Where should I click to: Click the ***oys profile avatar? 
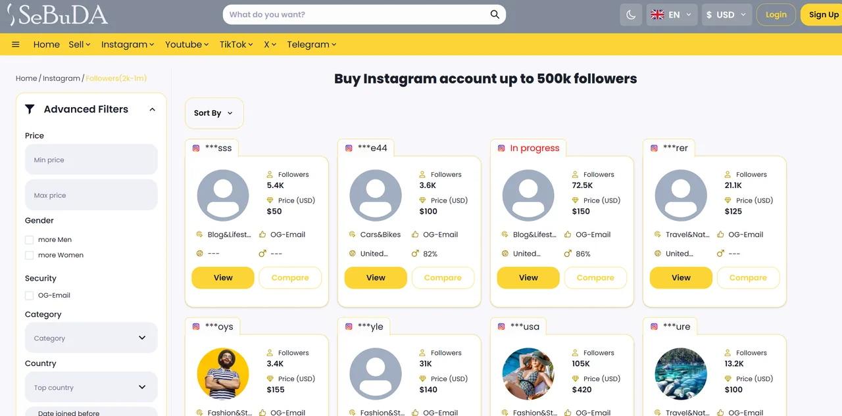223,373
